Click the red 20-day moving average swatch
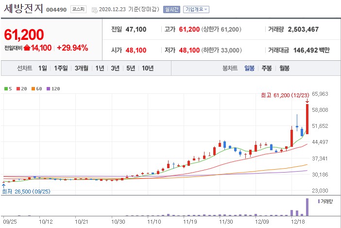Screen dimensions: 341x228 coord(18,89)
